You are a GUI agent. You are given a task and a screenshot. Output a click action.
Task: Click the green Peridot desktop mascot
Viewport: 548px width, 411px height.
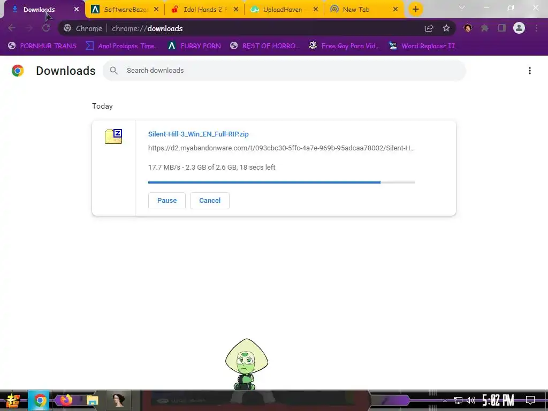246,364
